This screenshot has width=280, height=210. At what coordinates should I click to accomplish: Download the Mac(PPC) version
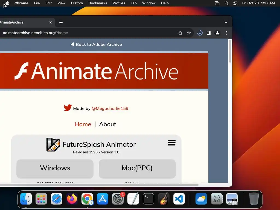(x=137, y=169)
